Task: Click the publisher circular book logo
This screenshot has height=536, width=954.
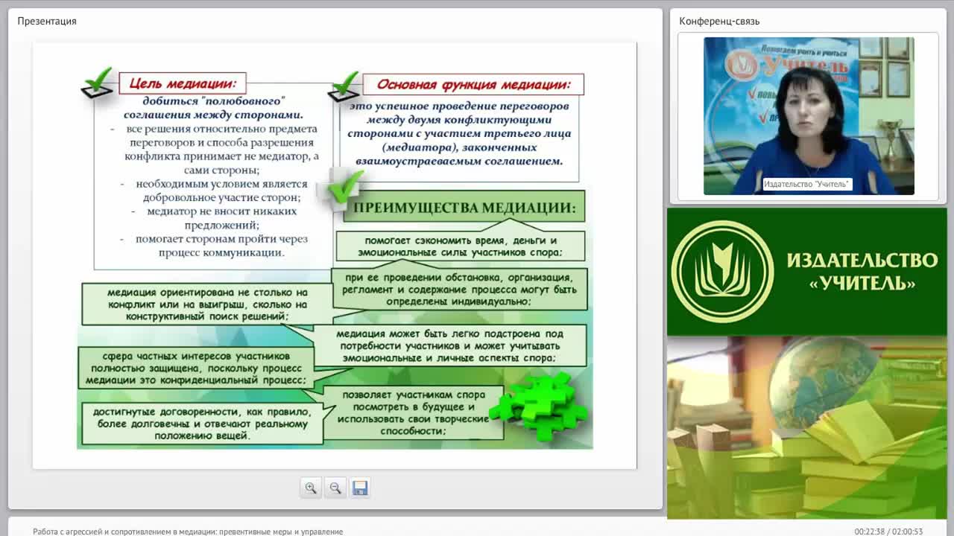Action: (x=722, y=272)
